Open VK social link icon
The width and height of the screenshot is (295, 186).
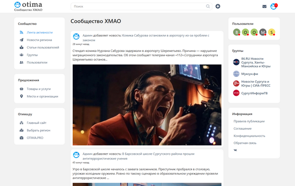click(235, 150)
